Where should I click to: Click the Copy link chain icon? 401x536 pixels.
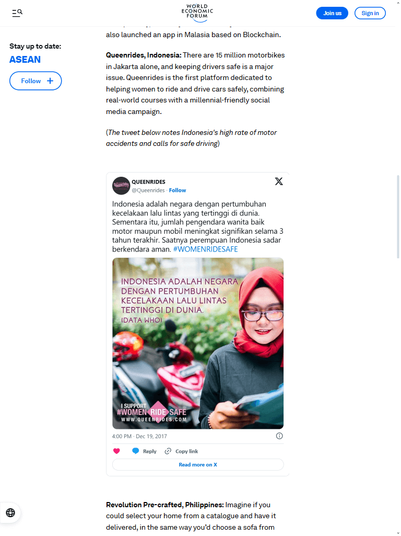tap(168, 451)
